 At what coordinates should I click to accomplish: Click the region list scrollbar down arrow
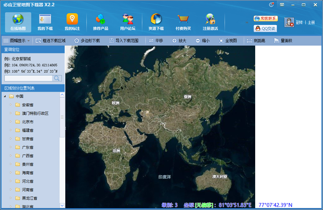pyautogui.click(x=62, y=205)
